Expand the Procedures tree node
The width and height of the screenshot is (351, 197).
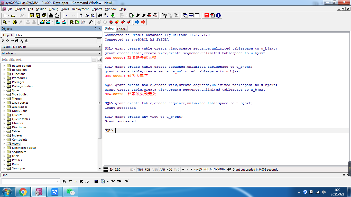tap(4, 78)
